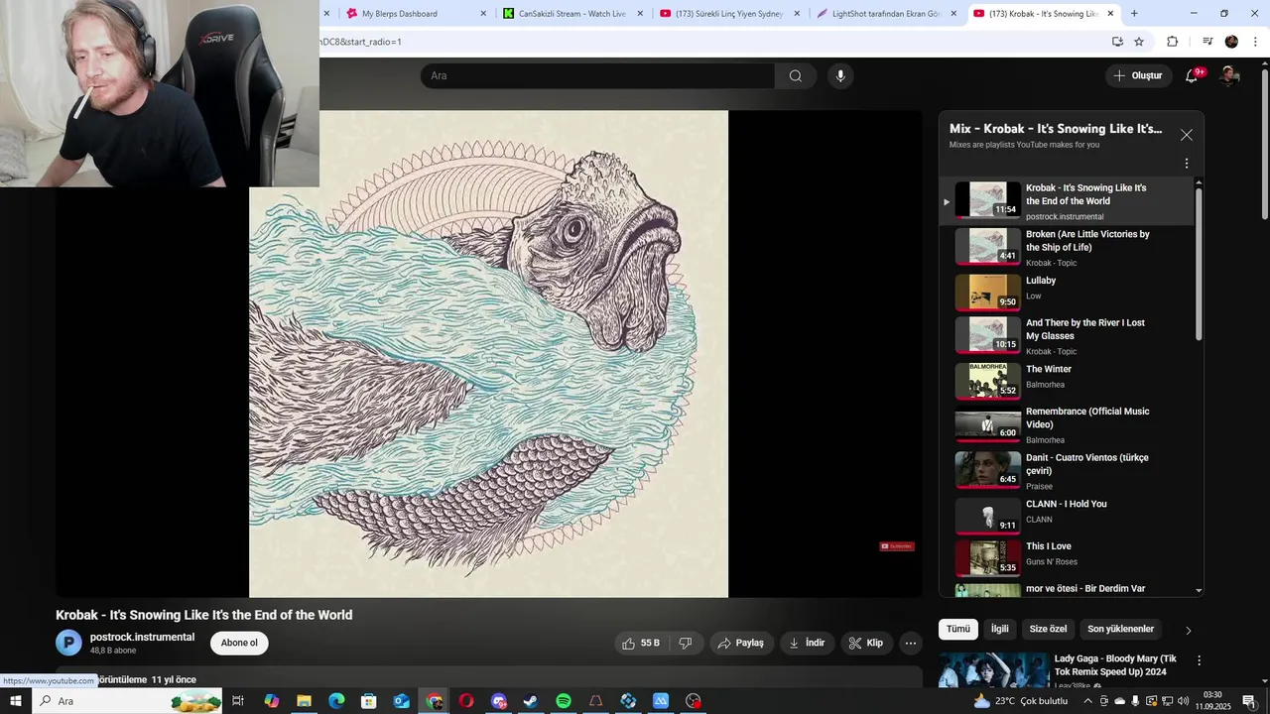
Task: Click the Paylaş share button
Action: pos(741,643)
